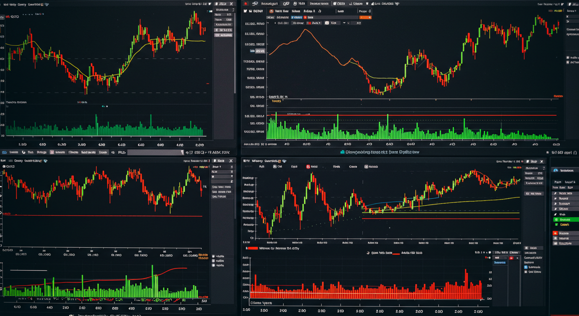
Task: Click the round icon after the top-left window's title text
Action: pyautogui.click(x=47, y=4)
